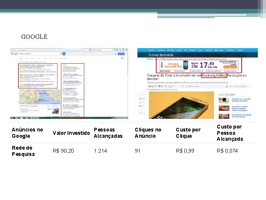
Task: Click the highlighted Samsung Galaxy headline words
Action: click(214, 75)
